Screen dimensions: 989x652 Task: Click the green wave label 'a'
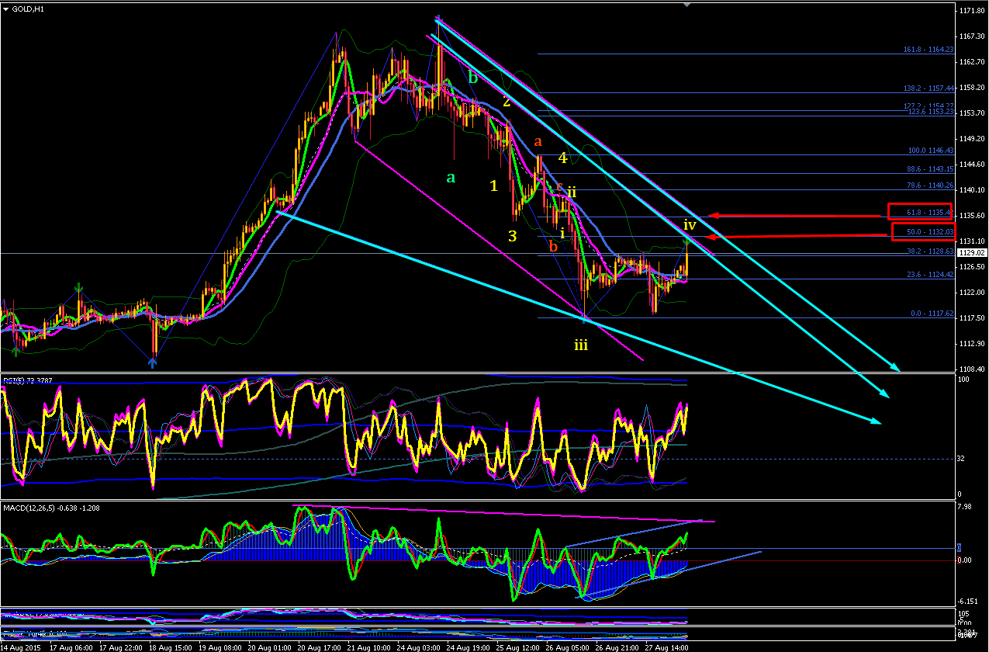coord(451,178)
